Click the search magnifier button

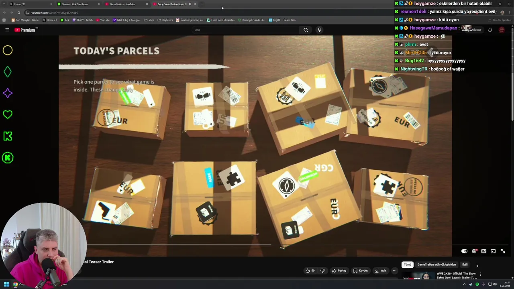pyautogui.click(x=306, y=30)
